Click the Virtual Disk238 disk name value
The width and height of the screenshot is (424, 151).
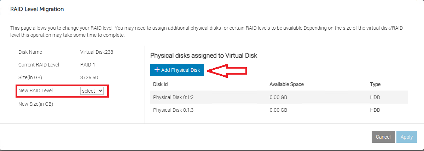pyautogui.click(x=97, y=52)
